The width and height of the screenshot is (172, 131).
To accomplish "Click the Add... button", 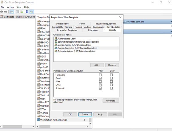I will pos(97,65).
